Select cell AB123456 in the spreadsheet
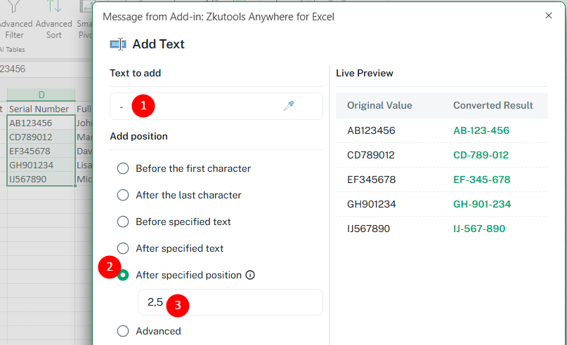This screenshot has height=345, width=567. (x=41, y=123)
